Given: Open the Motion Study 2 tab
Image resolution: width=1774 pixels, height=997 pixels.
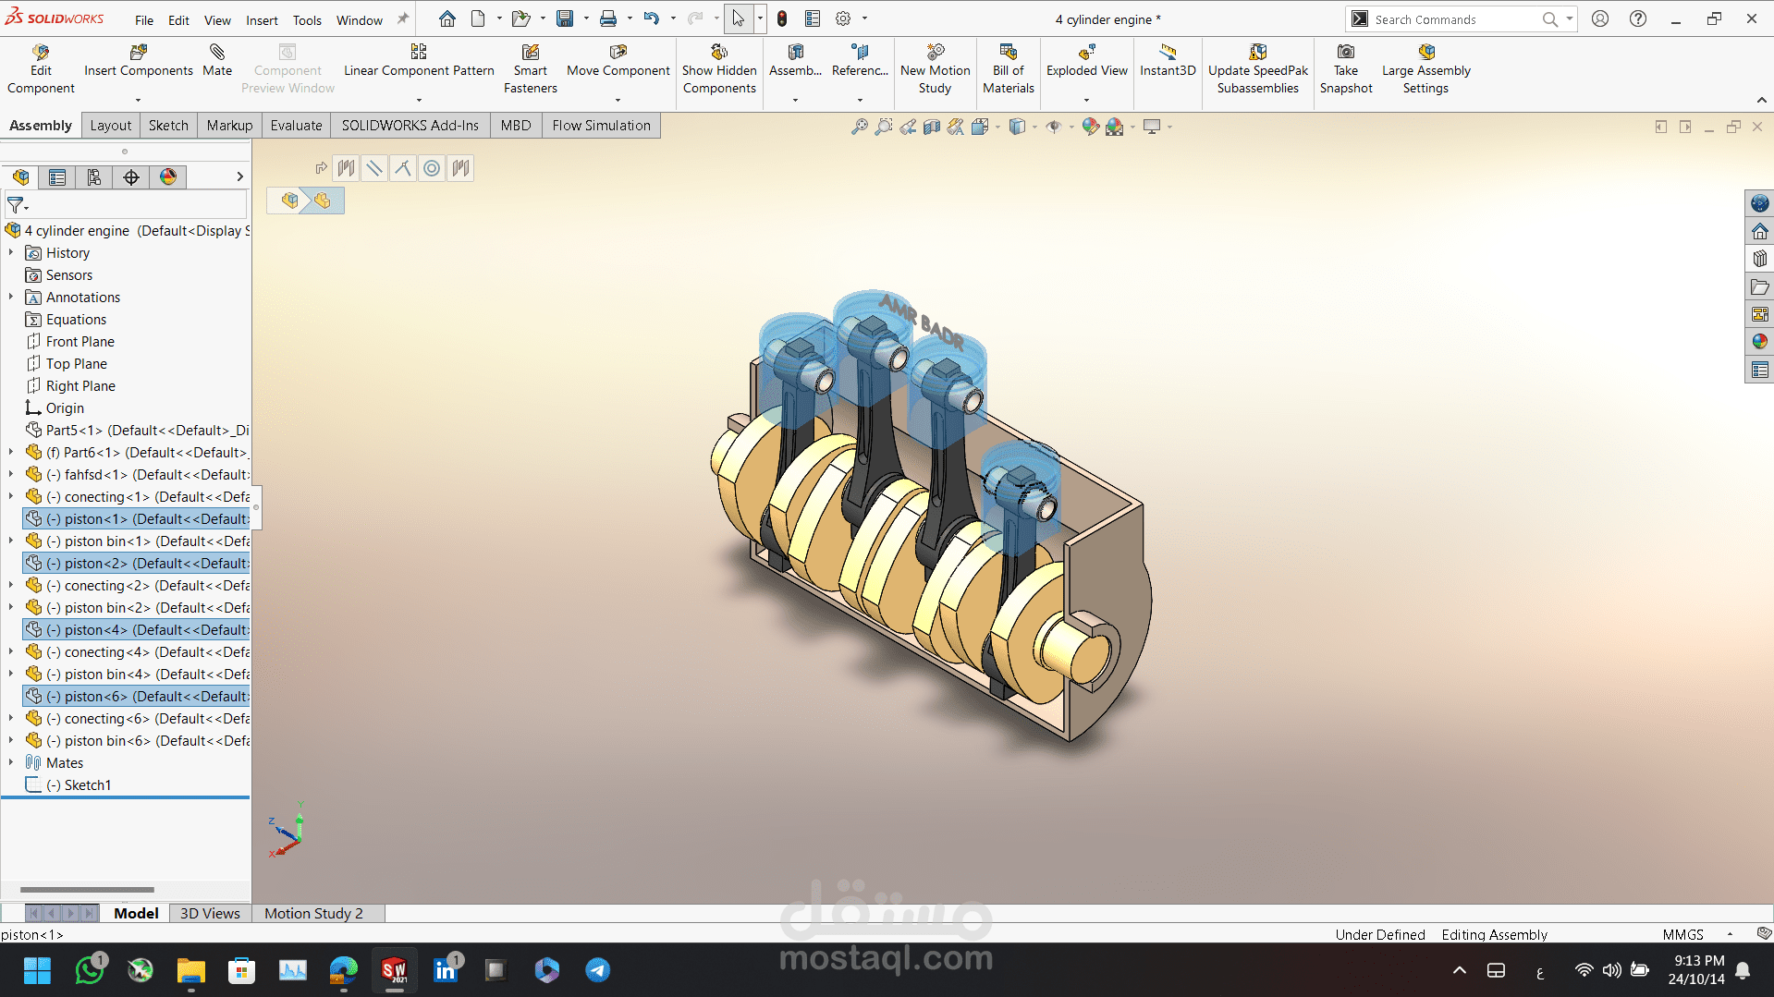Looking at the screenshot, I should tap(313, 914).
